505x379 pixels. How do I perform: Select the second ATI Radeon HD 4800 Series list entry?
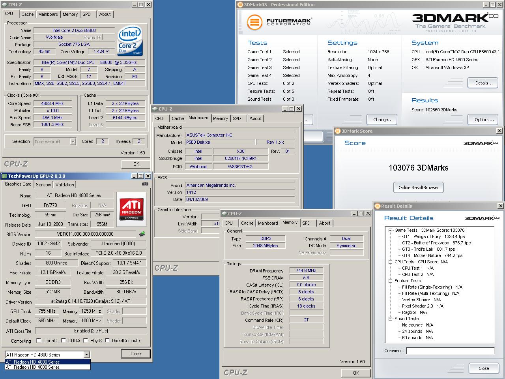click(48, 367)
